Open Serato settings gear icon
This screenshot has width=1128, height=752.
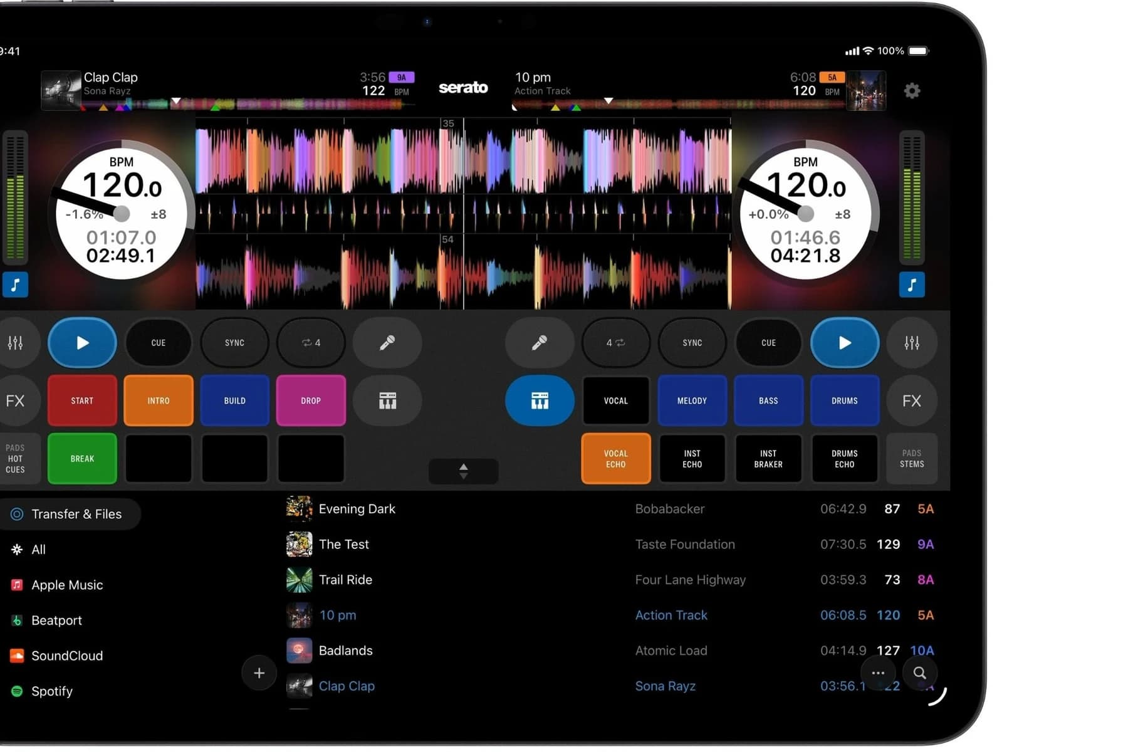[x=912, y=91]
